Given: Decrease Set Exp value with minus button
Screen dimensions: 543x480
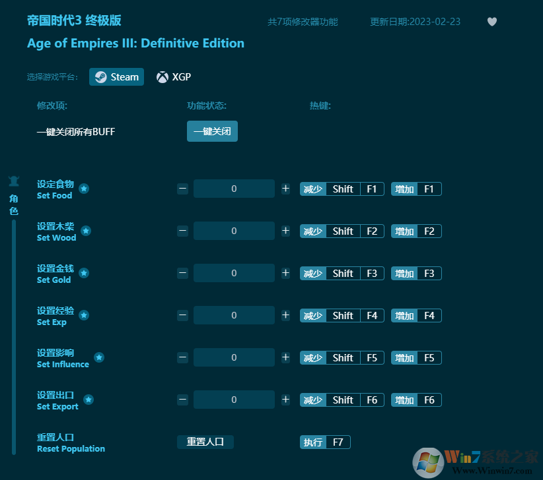Looking at the screenshot, I should pyautogui.click(x=182, y=315).
